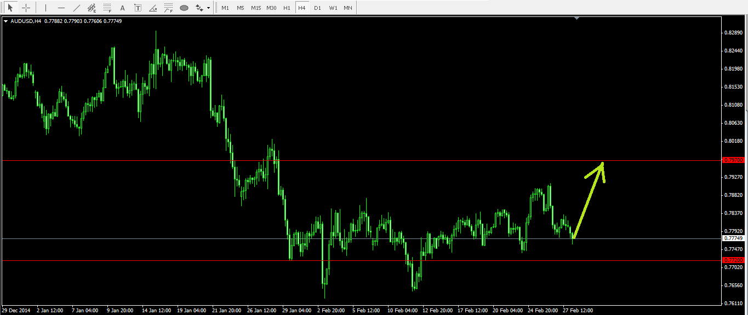
Task: Select the horizontal line tool
Action: tap(61, 8)
